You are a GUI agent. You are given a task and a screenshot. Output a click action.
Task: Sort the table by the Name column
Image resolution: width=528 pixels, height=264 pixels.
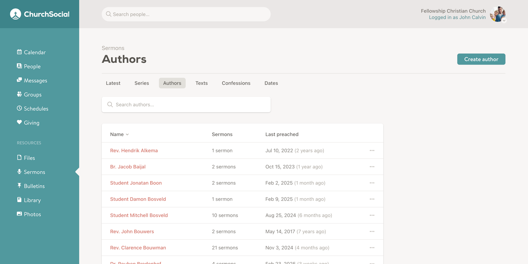tap(119, 134)
